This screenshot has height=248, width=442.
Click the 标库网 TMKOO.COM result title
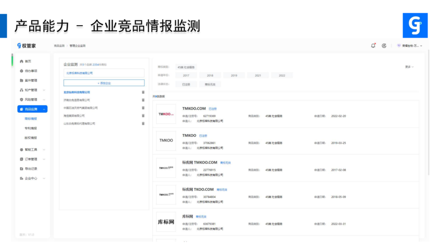(199, 162)
